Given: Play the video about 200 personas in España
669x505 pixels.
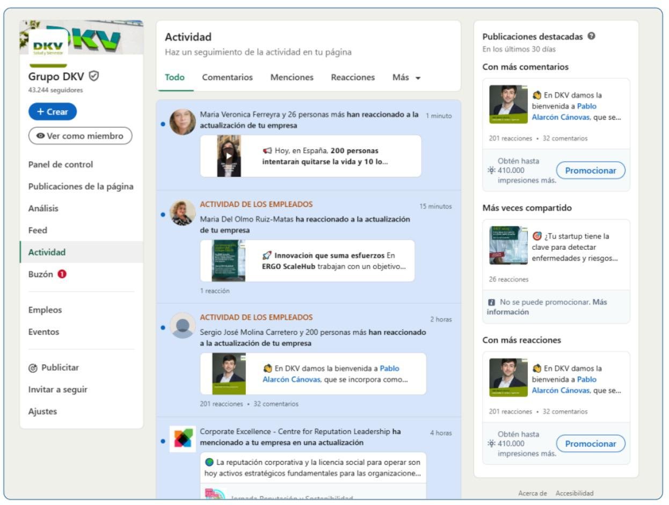Looking at the screenshot, I should click(x=229, y=156).
